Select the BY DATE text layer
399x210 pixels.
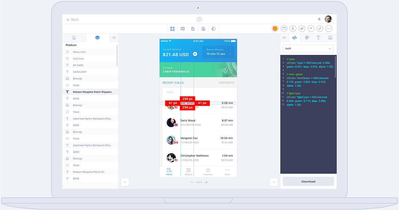tap(90, 65)
